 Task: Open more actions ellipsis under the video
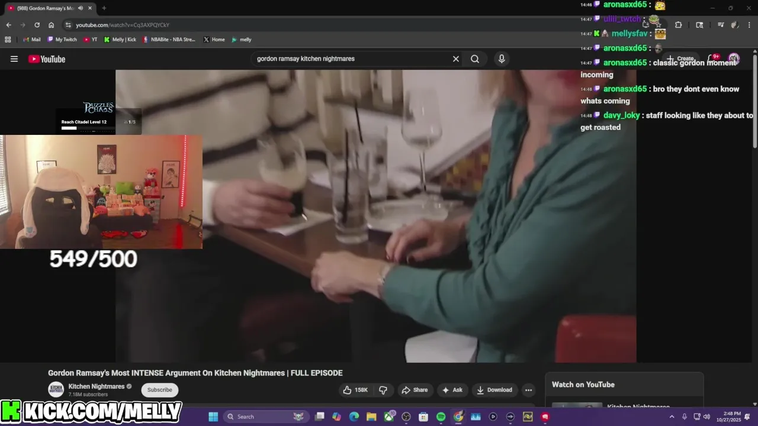528,390
